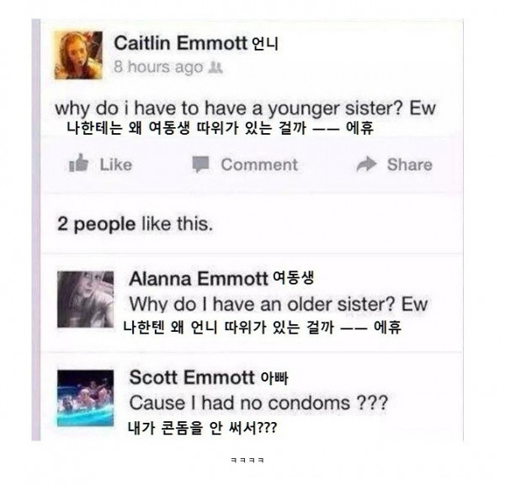
Task: Click the Like button label
Action: (116, 165)
